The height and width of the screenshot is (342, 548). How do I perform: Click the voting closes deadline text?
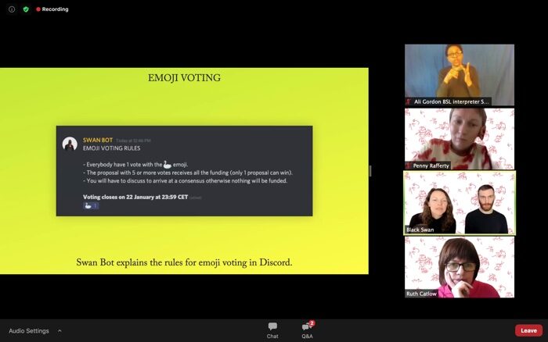click(x=135, y=197)
